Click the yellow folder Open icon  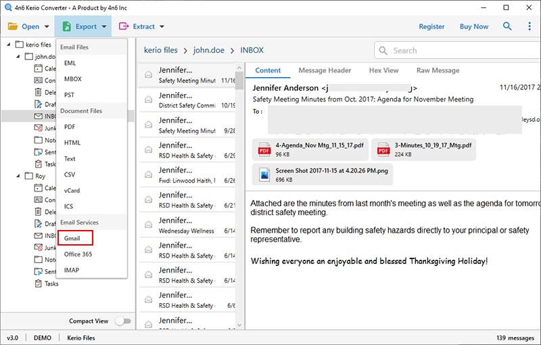coord(13,26)
